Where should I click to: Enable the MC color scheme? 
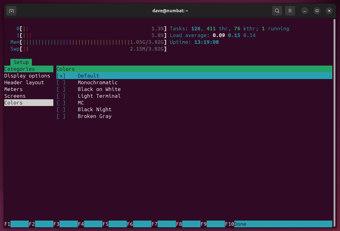point(61,103)
